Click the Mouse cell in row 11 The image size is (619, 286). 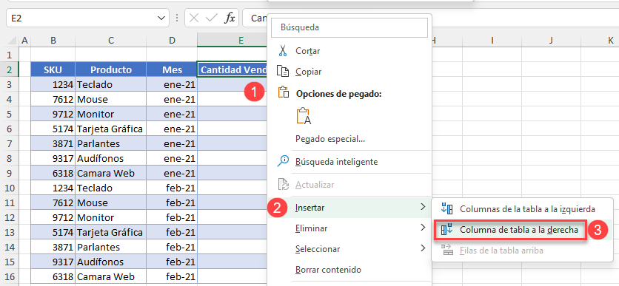pos(110,203)
